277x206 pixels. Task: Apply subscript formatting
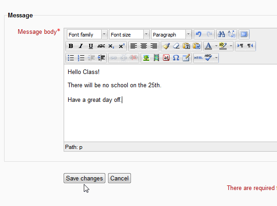[x=111, y=46]
